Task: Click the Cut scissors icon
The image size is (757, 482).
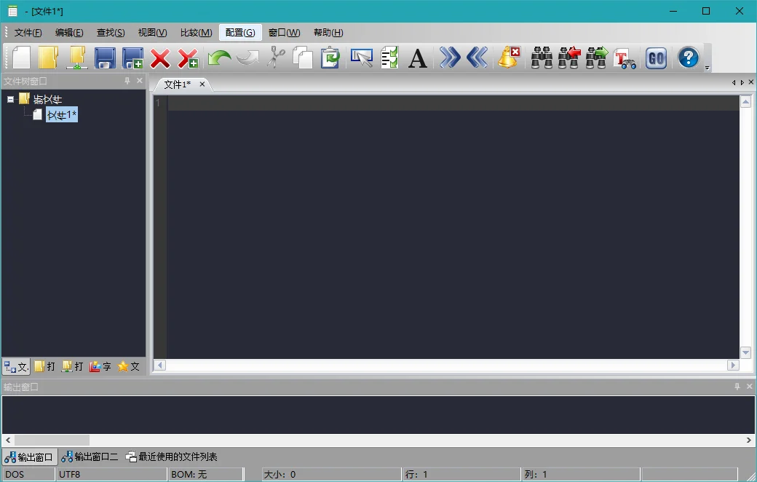Action: pos(276,58)
